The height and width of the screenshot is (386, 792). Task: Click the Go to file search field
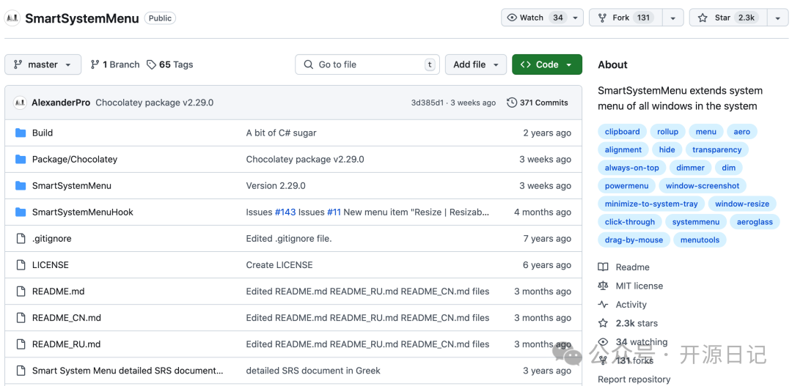(x=367, y=64)
